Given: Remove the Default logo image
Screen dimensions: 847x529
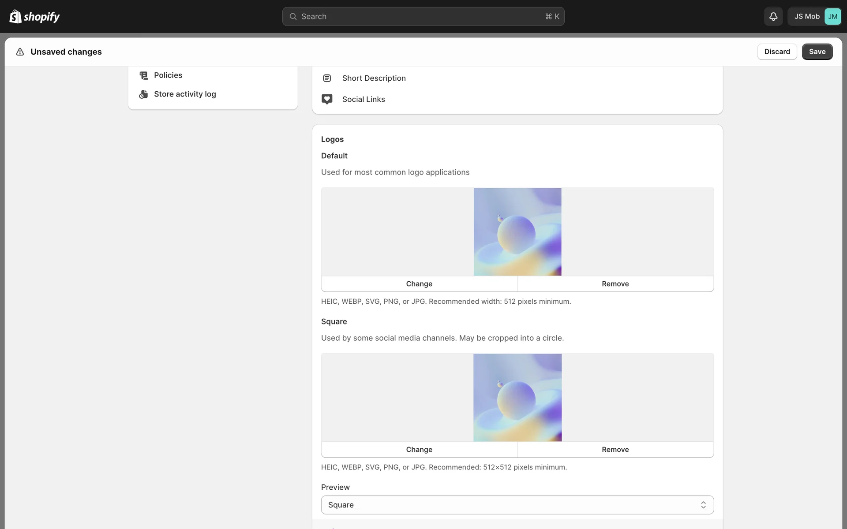Looking at the screenshot, I should tap(615, 284).
